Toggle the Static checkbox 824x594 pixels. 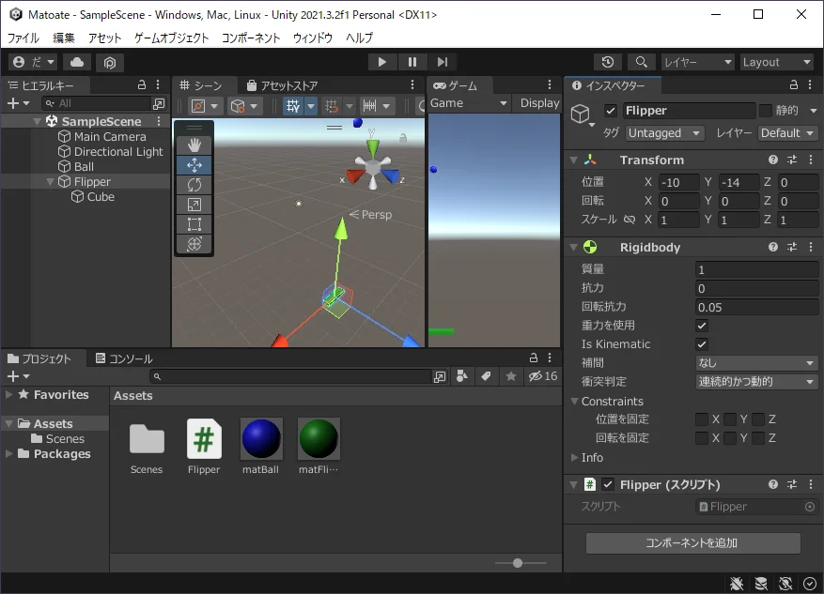766,110
